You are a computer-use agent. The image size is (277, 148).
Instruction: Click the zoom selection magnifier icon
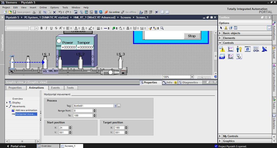(162, 28)
